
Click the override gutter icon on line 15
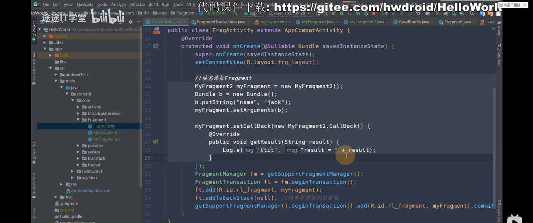[x=155, y=46]
